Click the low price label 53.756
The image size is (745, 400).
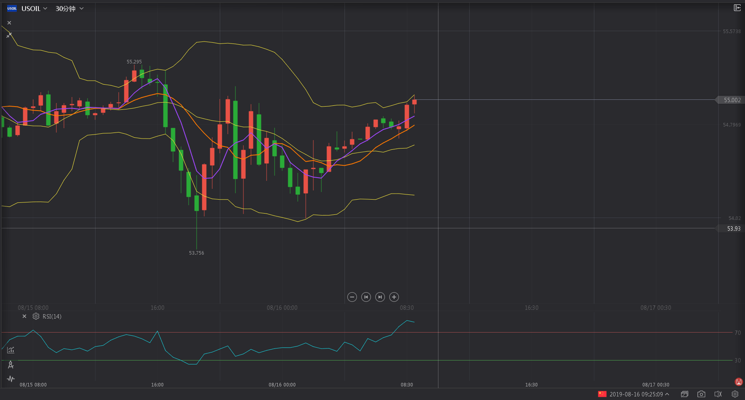pos(197,253)
